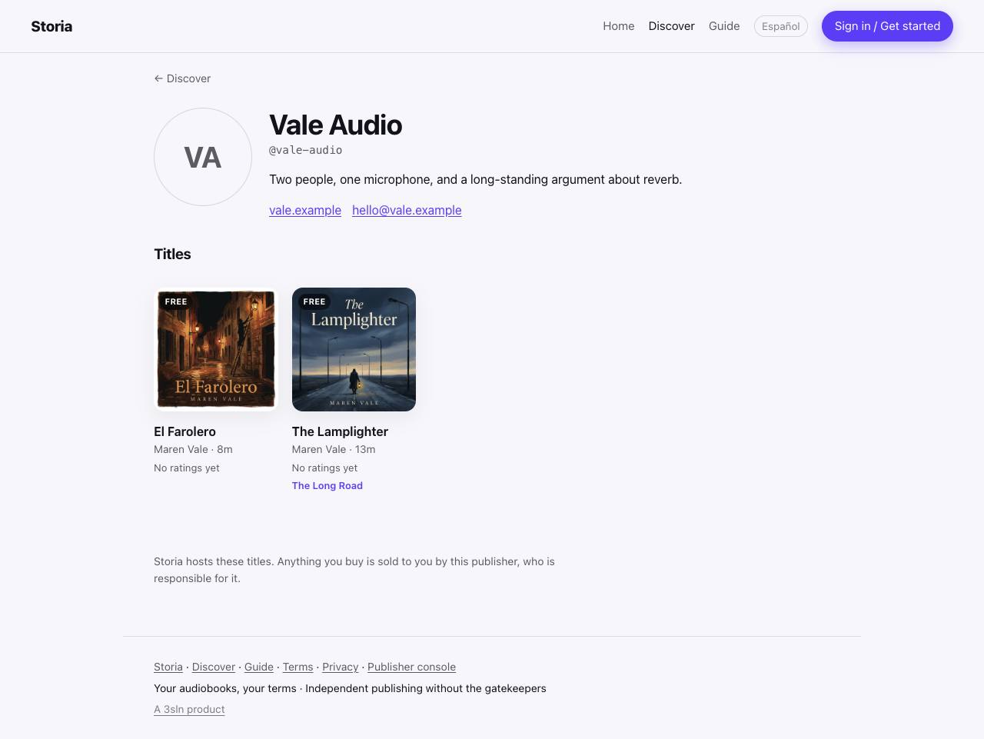Open the Discover nav item in header

671,26
